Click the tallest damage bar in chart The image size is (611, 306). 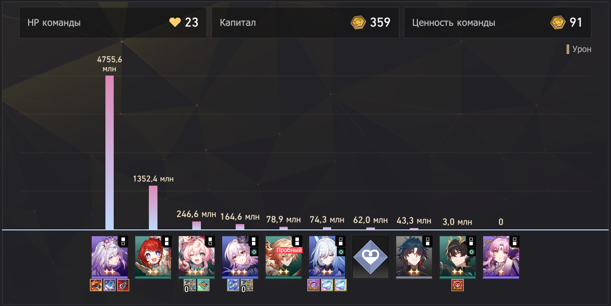coord(109,153)
